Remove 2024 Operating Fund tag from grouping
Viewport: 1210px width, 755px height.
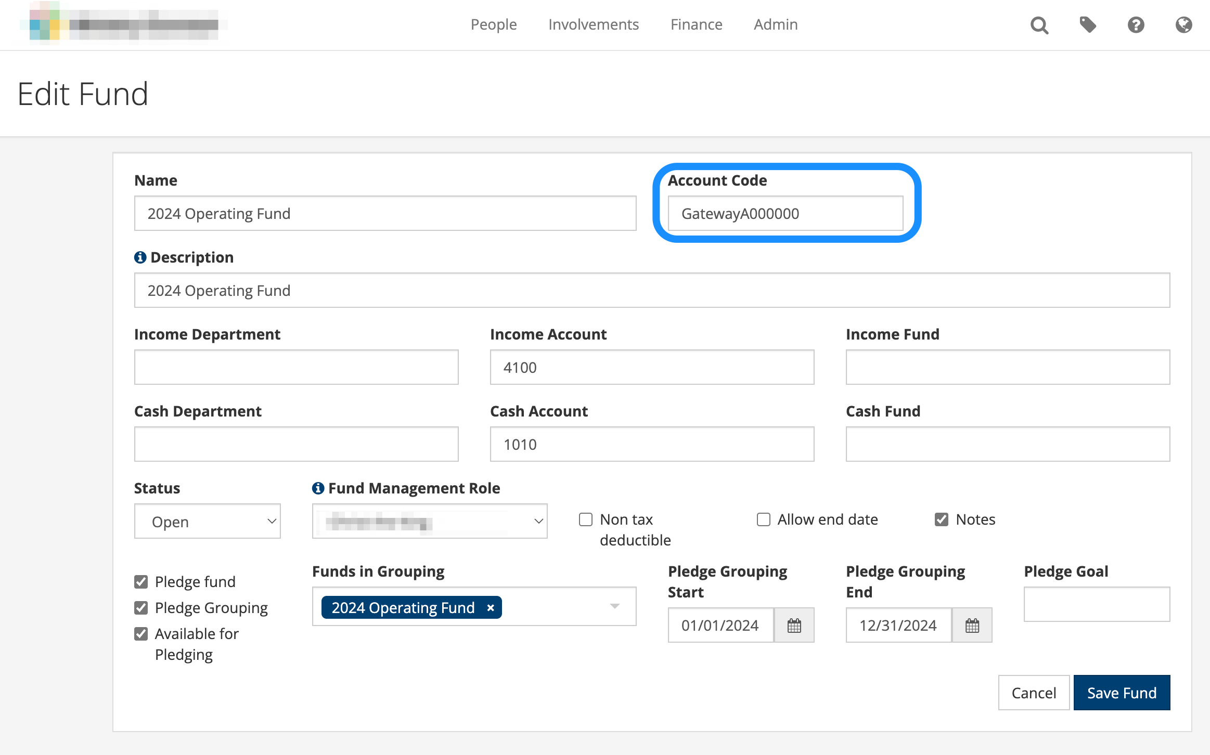[x=490, y=608]
